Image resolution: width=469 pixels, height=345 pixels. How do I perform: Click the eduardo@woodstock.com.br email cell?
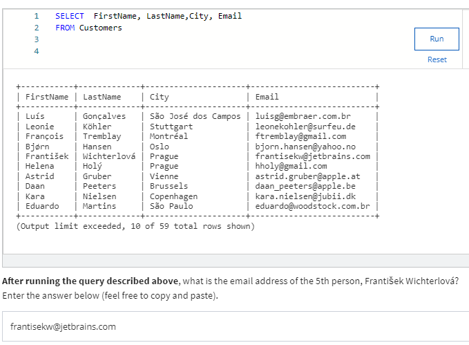312,206
